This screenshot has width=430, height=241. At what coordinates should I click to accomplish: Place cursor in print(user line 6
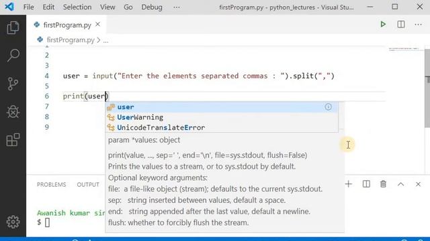(x=85, y=96)
